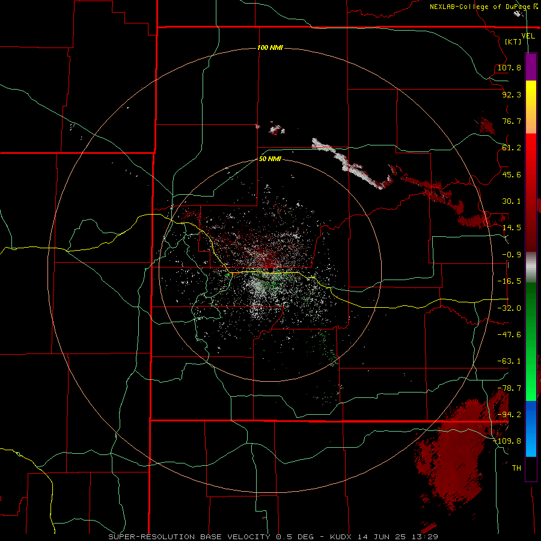Click the -109.8 scale value
This screenshot has width=541, height=541.
(507, 441)
